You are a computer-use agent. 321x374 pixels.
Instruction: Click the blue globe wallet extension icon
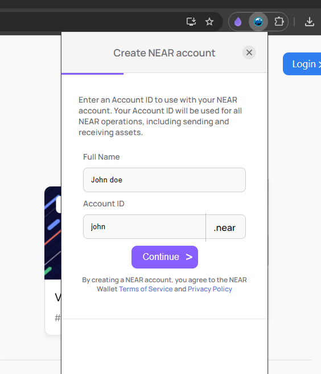click(258, 22)
